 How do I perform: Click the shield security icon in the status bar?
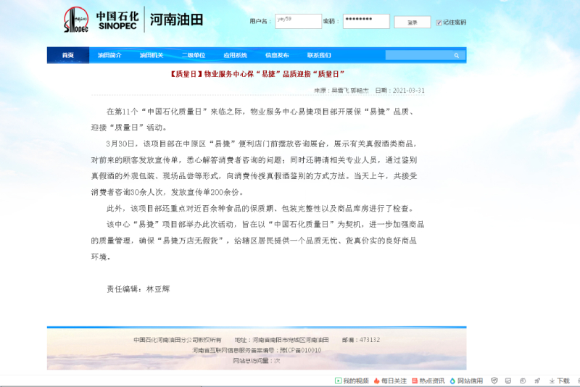tap(494, 380)
